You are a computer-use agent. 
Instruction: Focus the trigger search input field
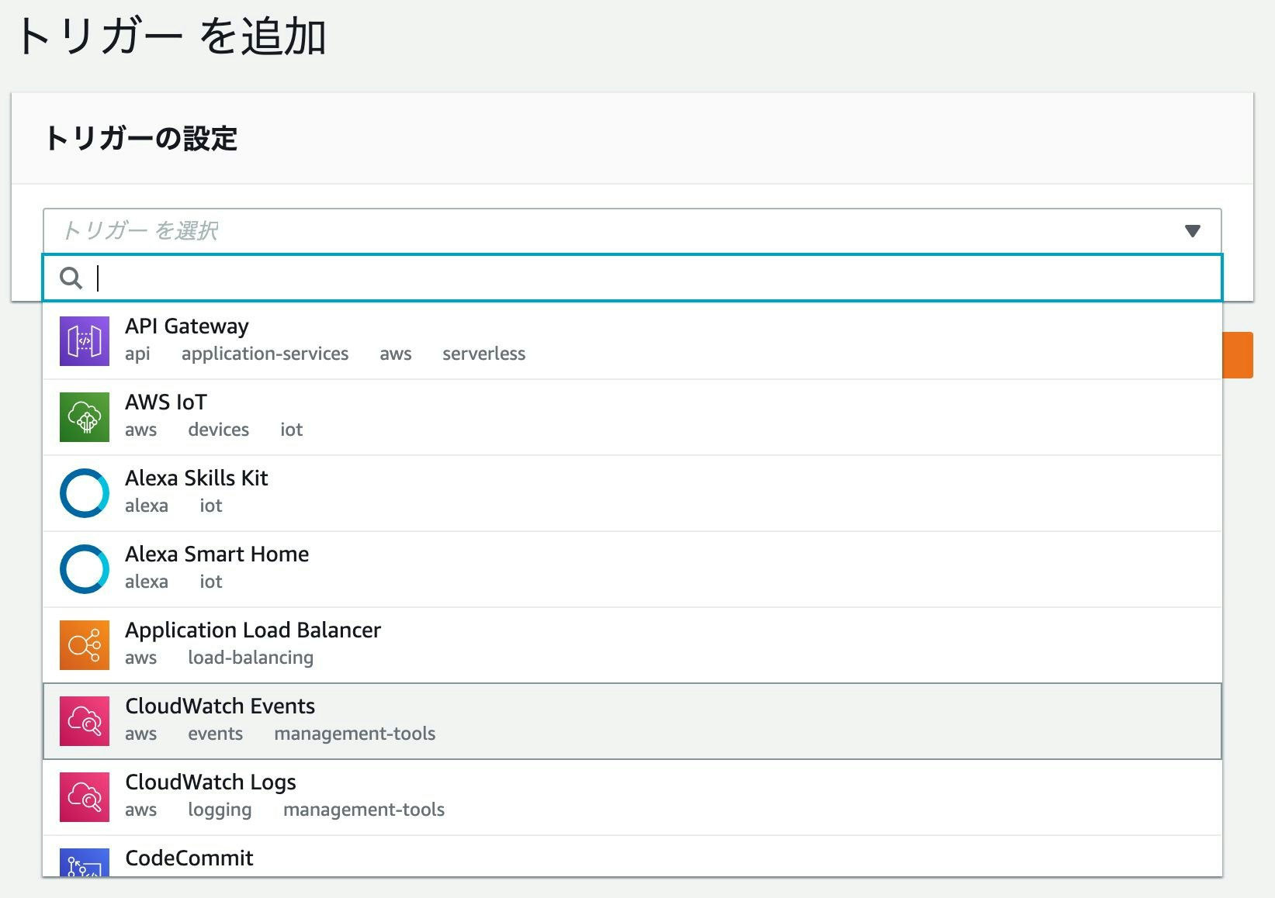pyautogui.click(x=632, y=278)
